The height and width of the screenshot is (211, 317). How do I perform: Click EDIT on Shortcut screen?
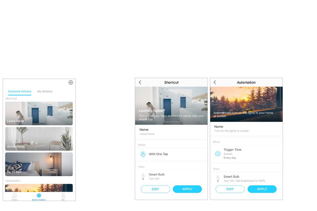(155, 189)
